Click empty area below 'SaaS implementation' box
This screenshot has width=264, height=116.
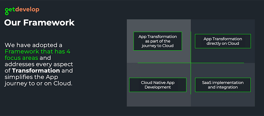223,99
